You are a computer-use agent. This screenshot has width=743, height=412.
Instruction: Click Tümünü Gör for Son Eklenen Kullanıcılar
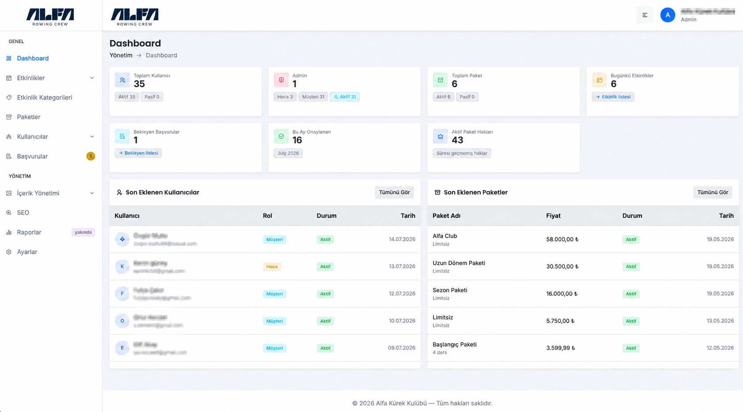394,192
